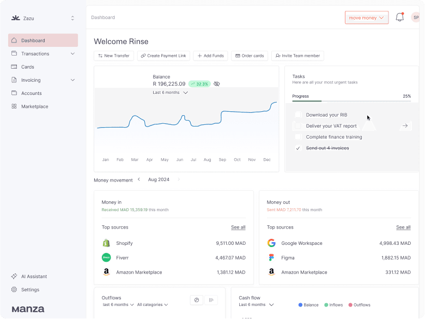Select Dashboard in the sidebar

coord(43,40)
